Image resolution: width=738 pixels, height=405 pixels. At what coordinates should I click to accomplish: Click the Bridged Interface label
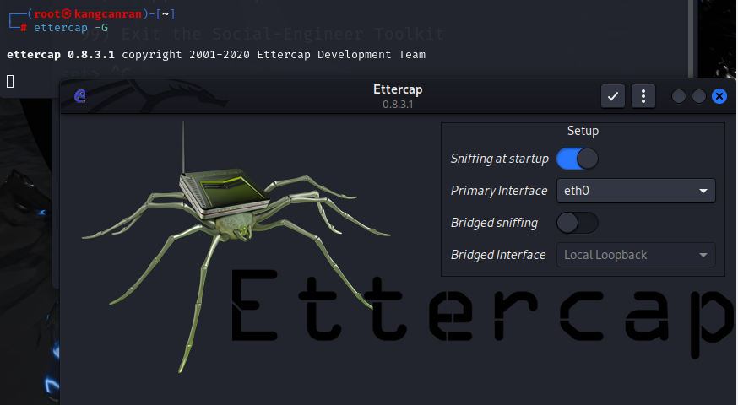[498, 255]
